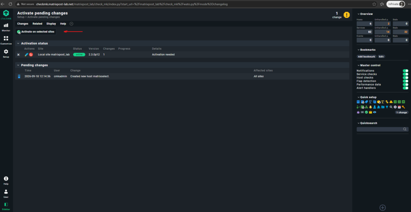Toggle the Sidebar icon at bottom left
The height and width of the screenshot is (212, 411).
click(6, 206)
